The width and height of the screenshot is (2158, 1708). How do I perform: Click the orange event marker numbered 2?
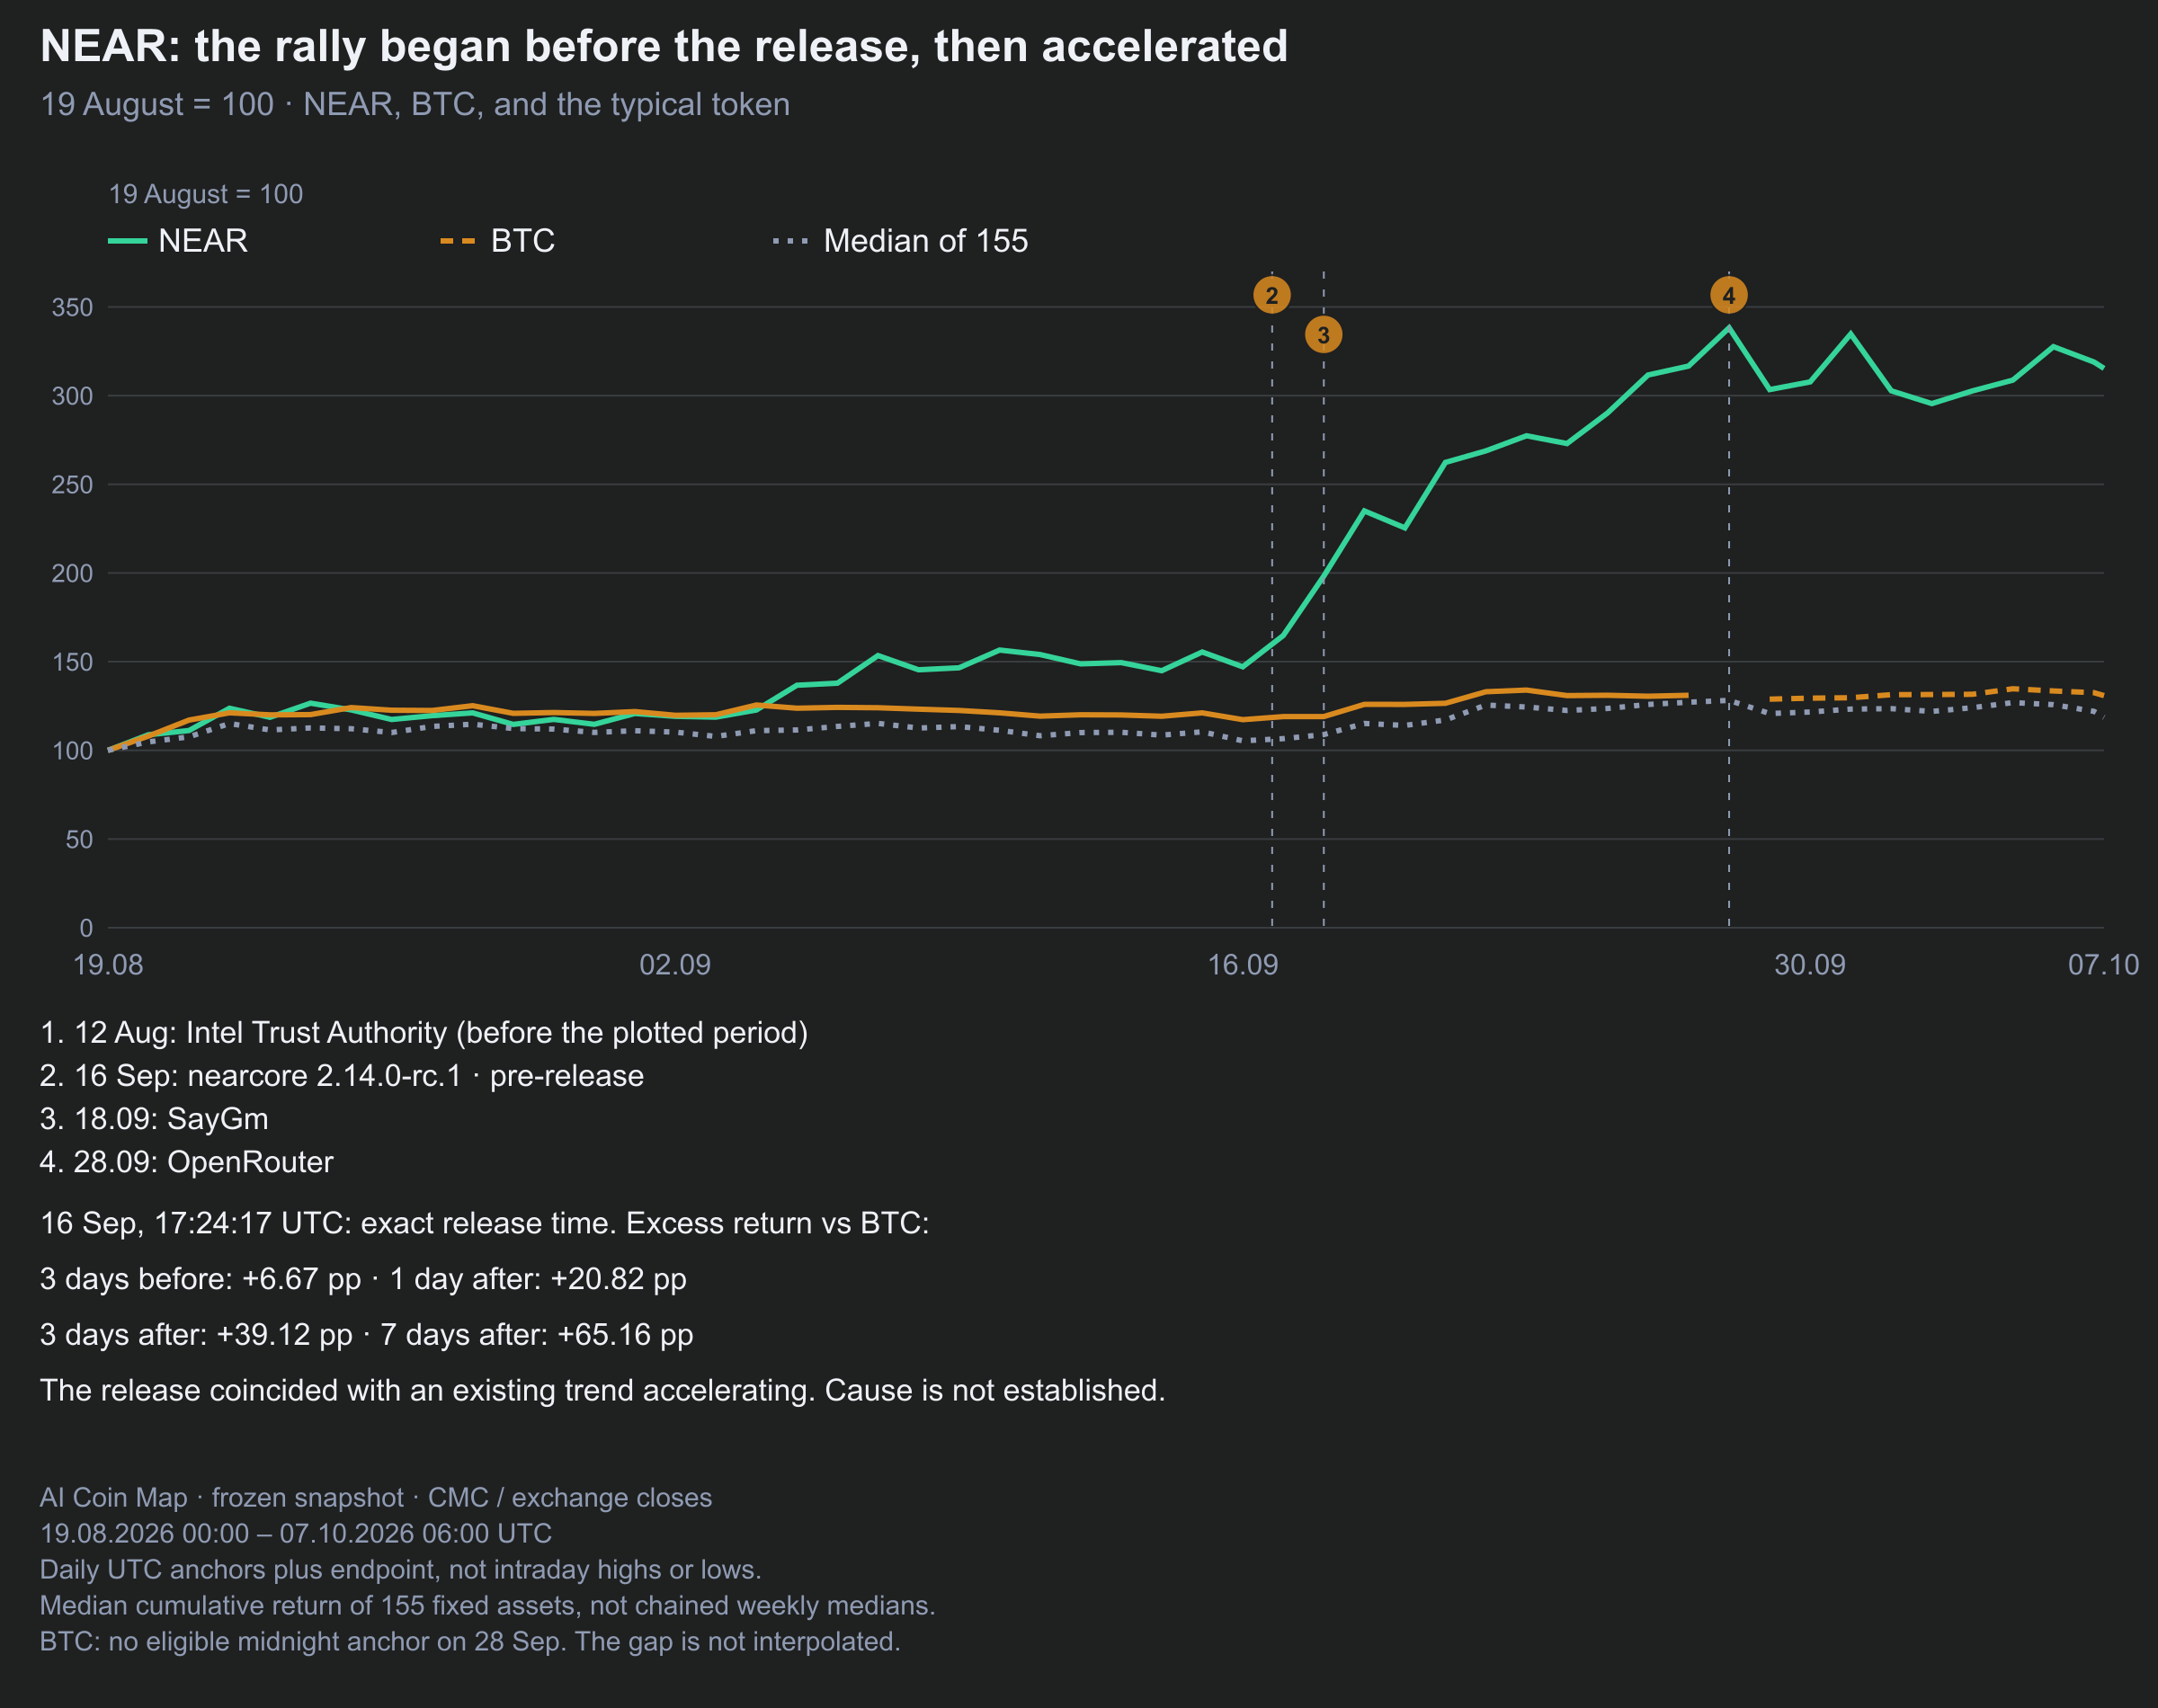point(1271,295)
